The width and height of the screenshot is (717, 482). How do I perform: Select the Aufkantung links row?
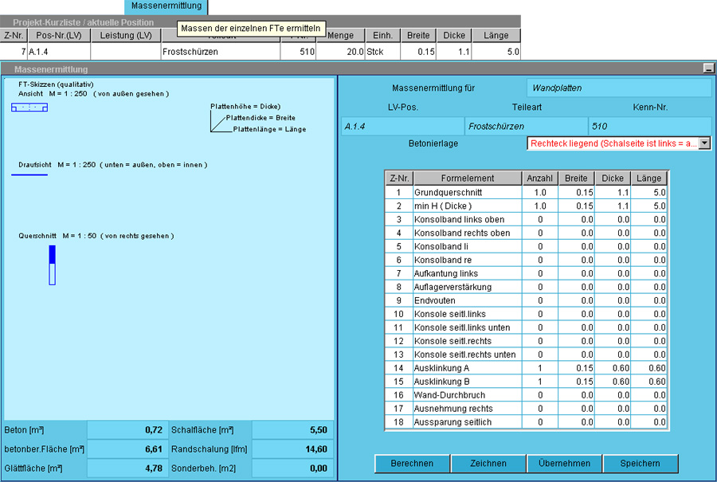[x=527, y=273]
